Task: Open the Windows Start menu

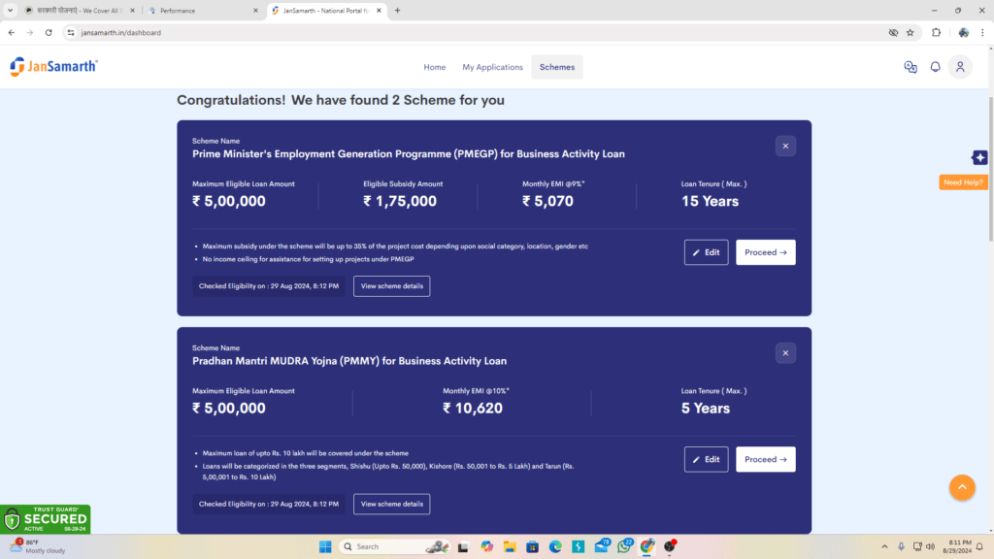Action: point(325,546)
